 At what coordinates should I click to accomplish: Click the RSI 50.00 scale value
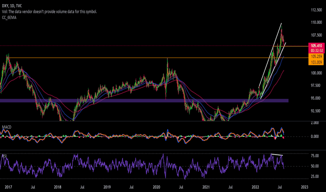coord(315,166)
